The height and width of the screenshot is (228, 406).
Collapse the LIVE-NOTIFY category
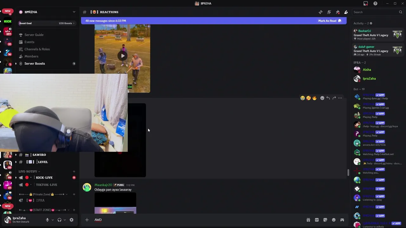point(29,172)
